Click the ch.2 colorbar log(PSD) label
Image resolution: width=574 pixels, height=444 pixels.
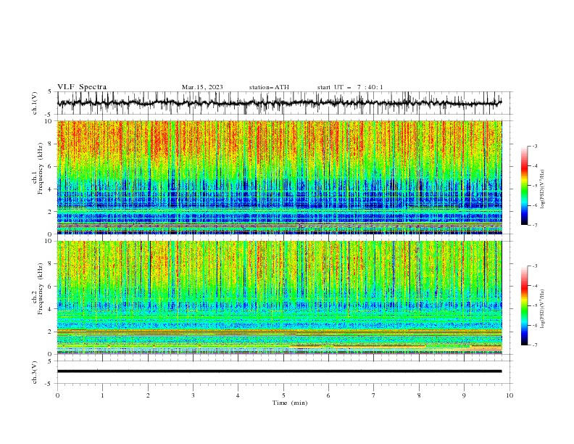(543, 308)
